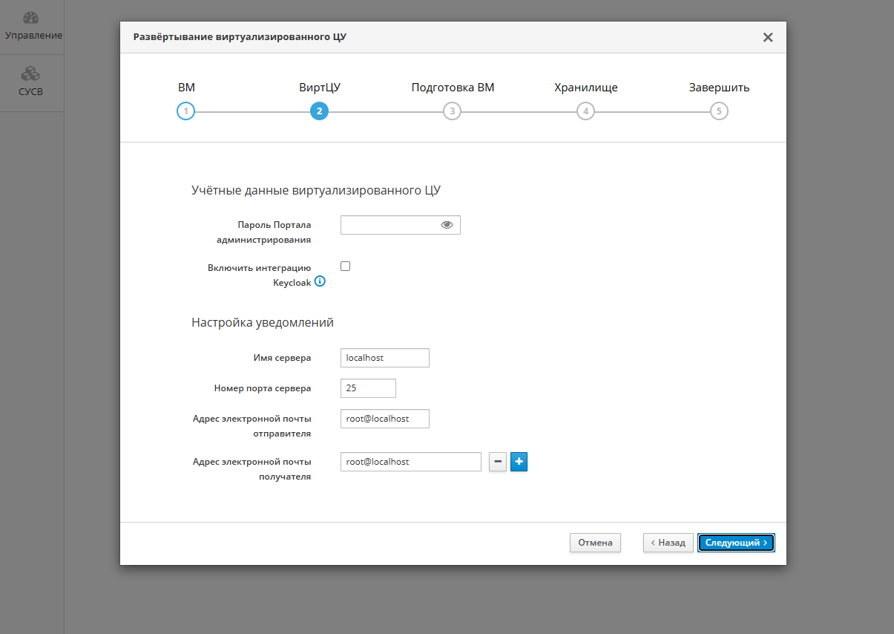Proceed with the Следующий button

pyautogui.click(x=736, y=543)
